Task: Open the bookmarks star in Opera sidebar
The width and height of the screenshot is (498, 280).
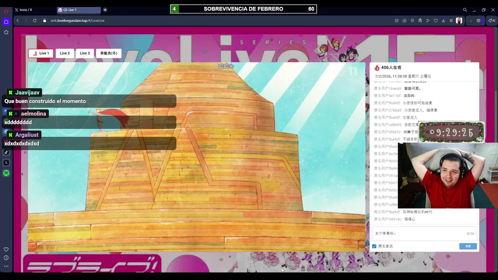Action: coord(6,32)
